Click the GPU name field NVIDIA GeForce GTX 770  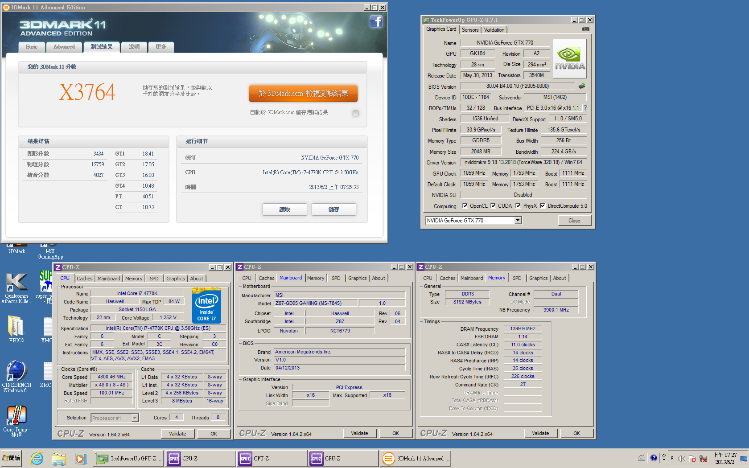[x=505, y=43]
